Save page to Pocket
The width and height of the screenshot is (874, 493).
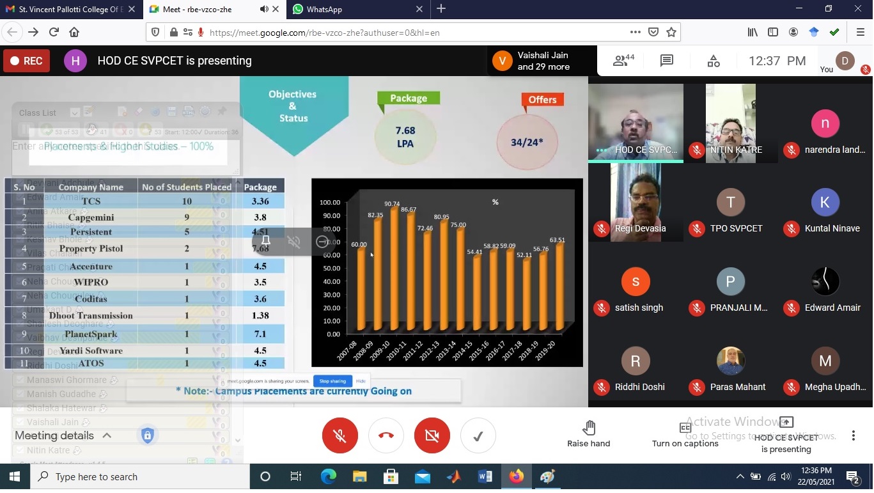pyautogui.click(x=653, y=32)
